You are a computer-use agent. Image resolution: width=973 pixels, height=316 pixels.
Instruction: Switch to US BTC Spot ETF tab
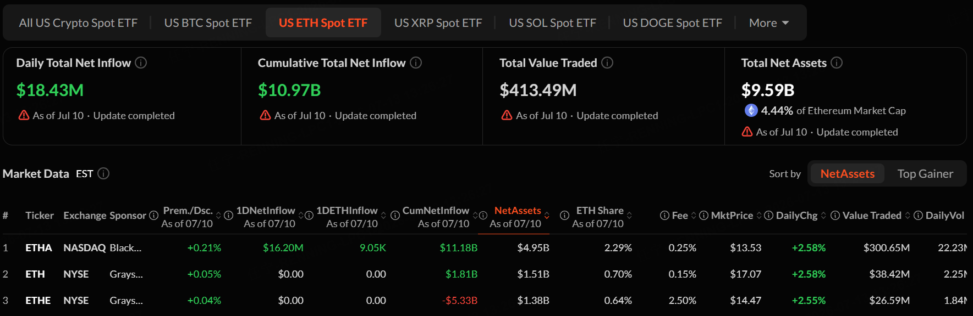208,23
